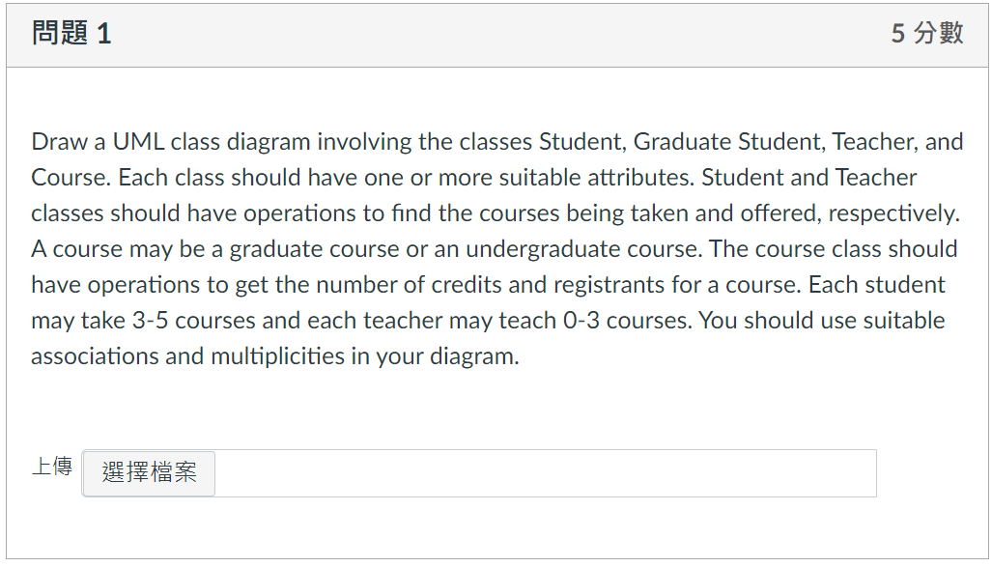The width and height of the screenshot is (992, 567).
Task: Click the 選擇檔案 file chooser button
Action: click(149, 473)
